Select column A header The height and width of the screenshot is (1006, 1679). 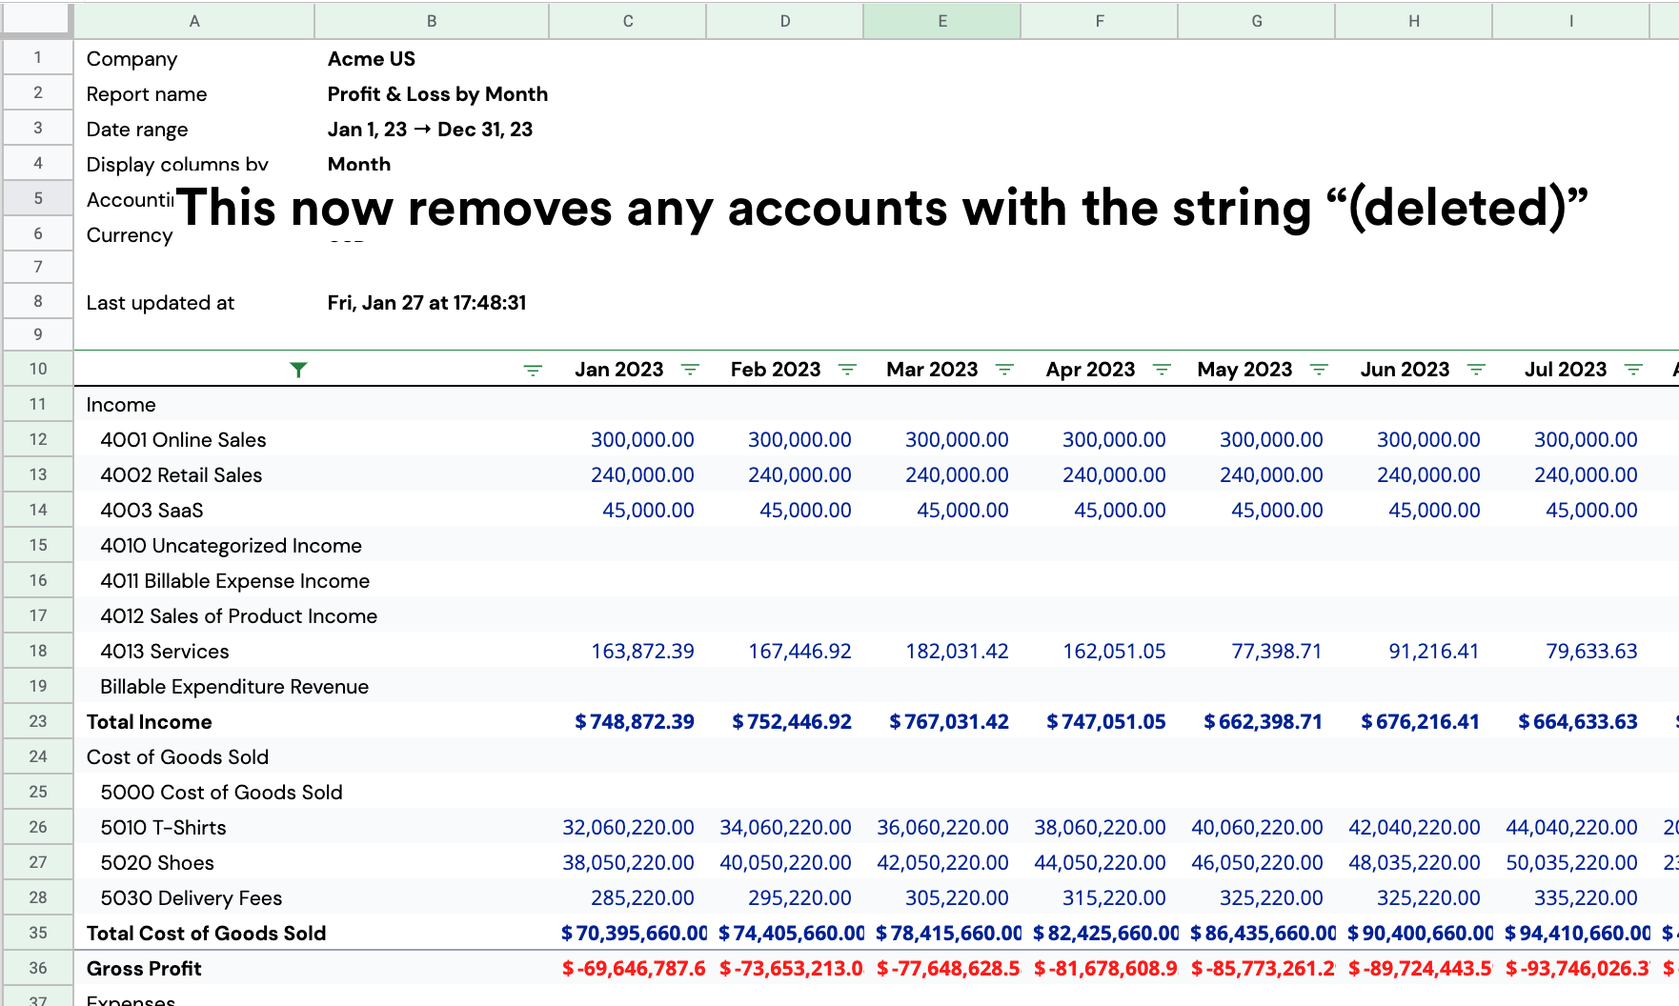tap(194, 21)
